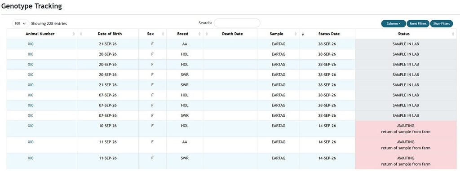Focus the Search input field
Screen dimensions: 460x171
(x=237, y=23)
